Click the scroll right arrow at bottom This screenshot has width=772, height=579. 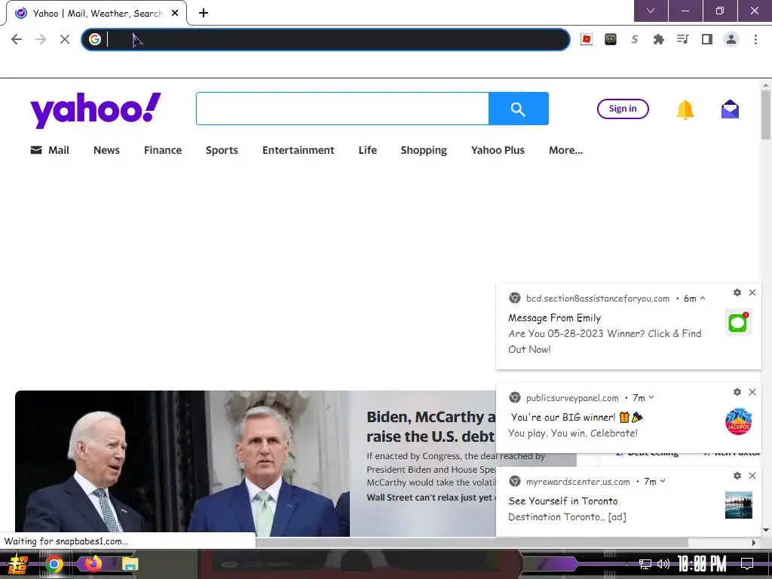click(754, 543)
